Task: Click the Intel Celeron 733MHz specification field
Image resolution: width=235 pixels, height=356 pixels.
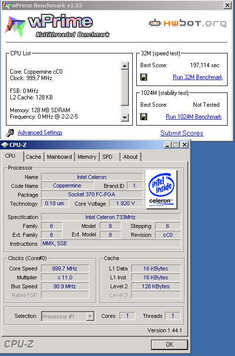Action: click(x=111, y=217)
